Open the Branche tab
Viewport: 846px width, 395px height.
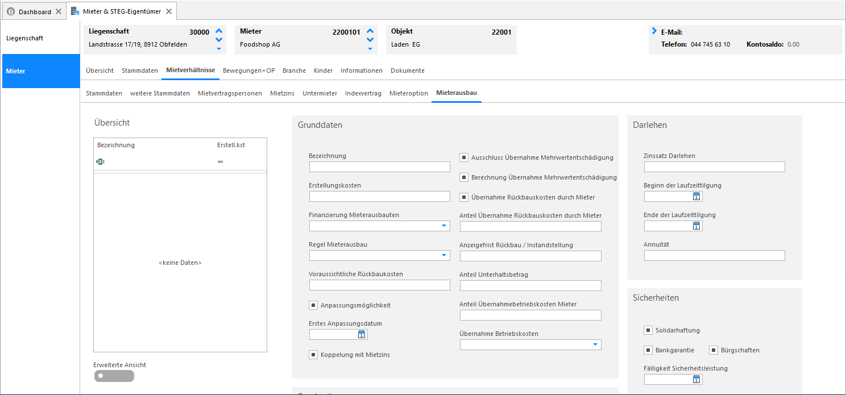(294, 70)
